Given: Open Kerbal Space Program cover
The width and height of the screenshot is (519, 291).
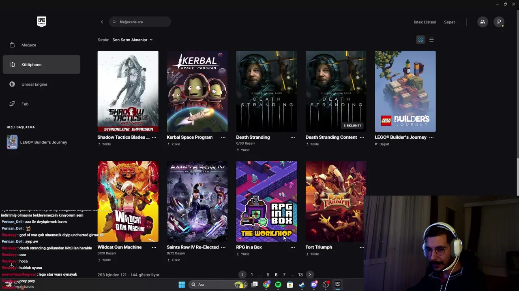Looking at the screenshot, I should (197, 91).
